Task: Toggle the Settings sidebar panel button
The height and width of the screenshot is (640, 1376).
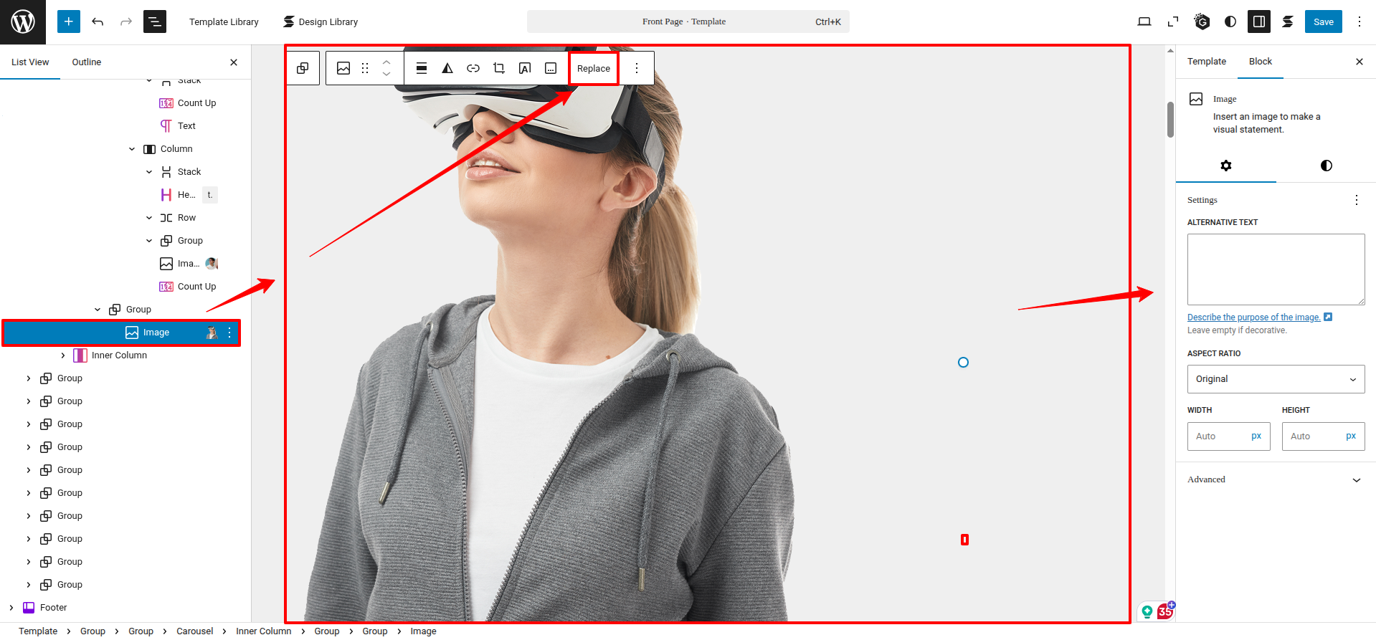Action: point(1258,22)
